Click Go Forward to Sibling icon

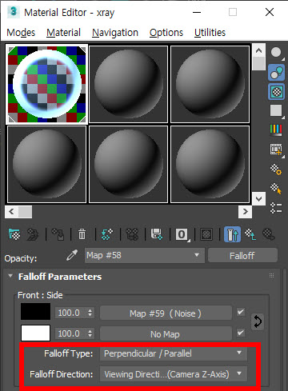(269, 234)
